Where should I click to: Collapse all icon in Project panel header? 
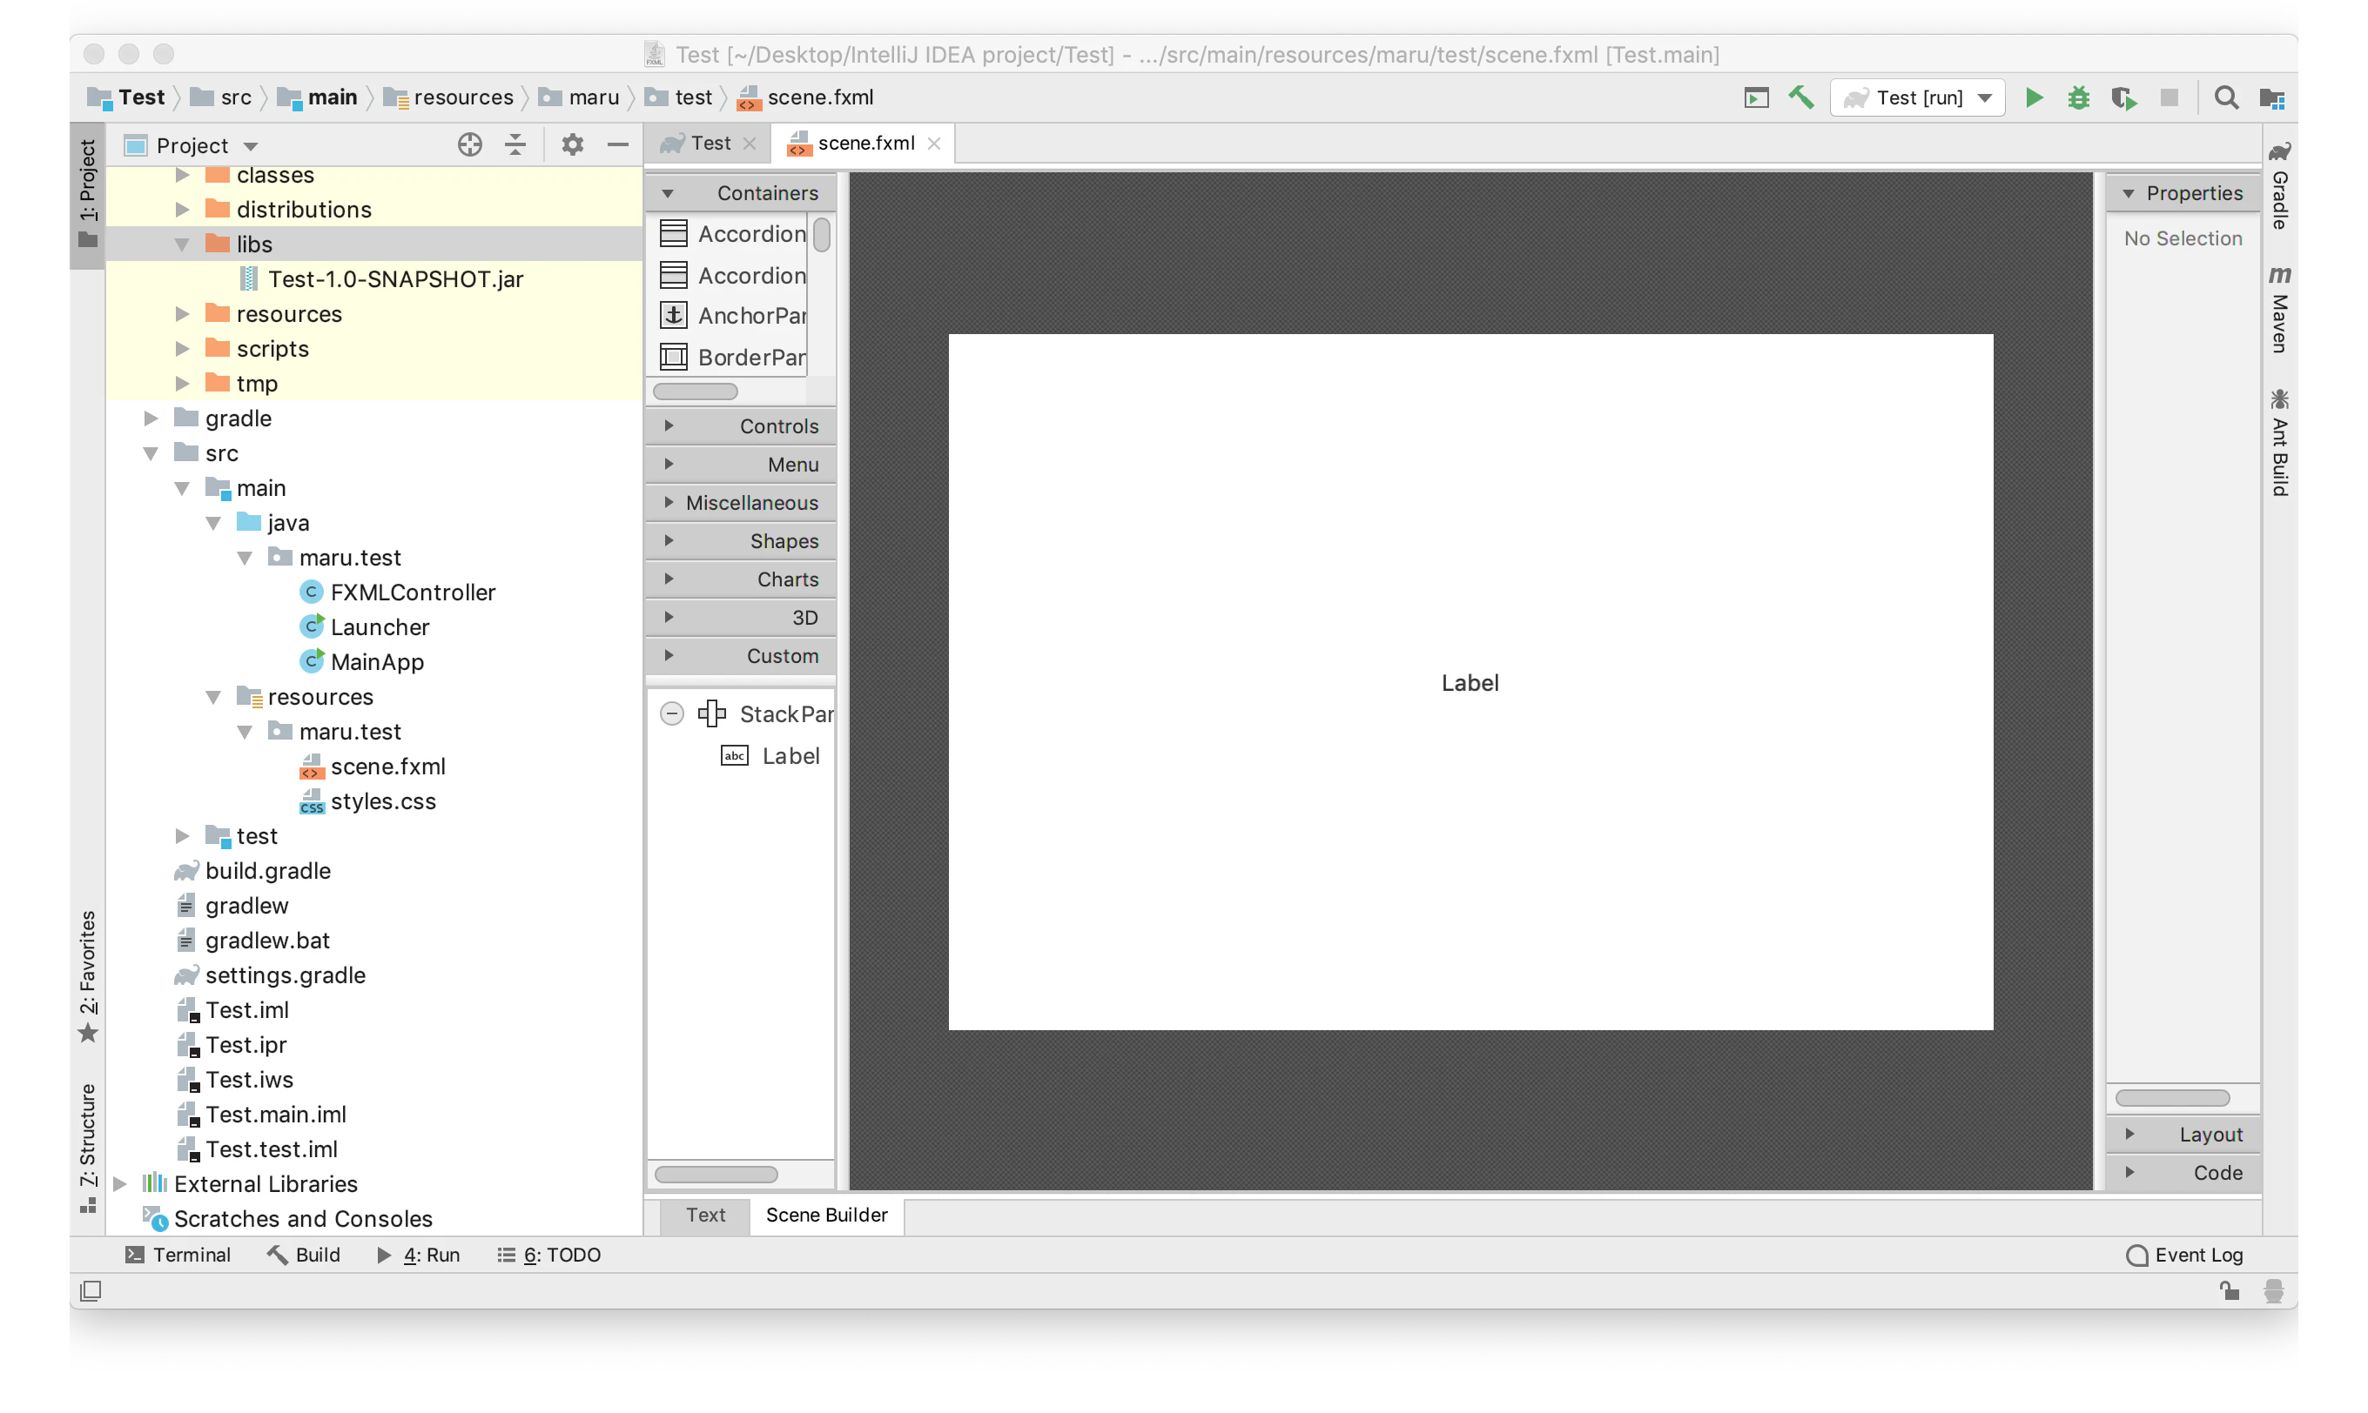pyautogui.click(x=515, y=144)
